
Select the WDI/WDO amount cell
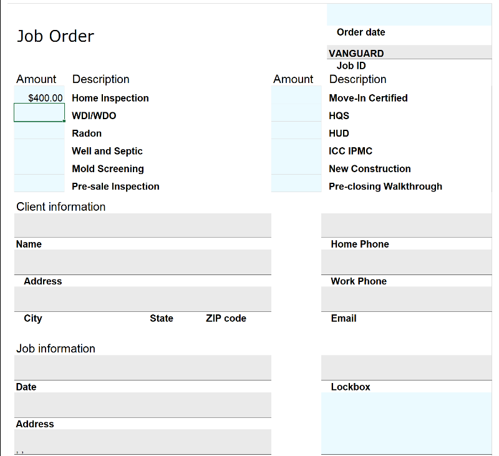coord(39,113)
